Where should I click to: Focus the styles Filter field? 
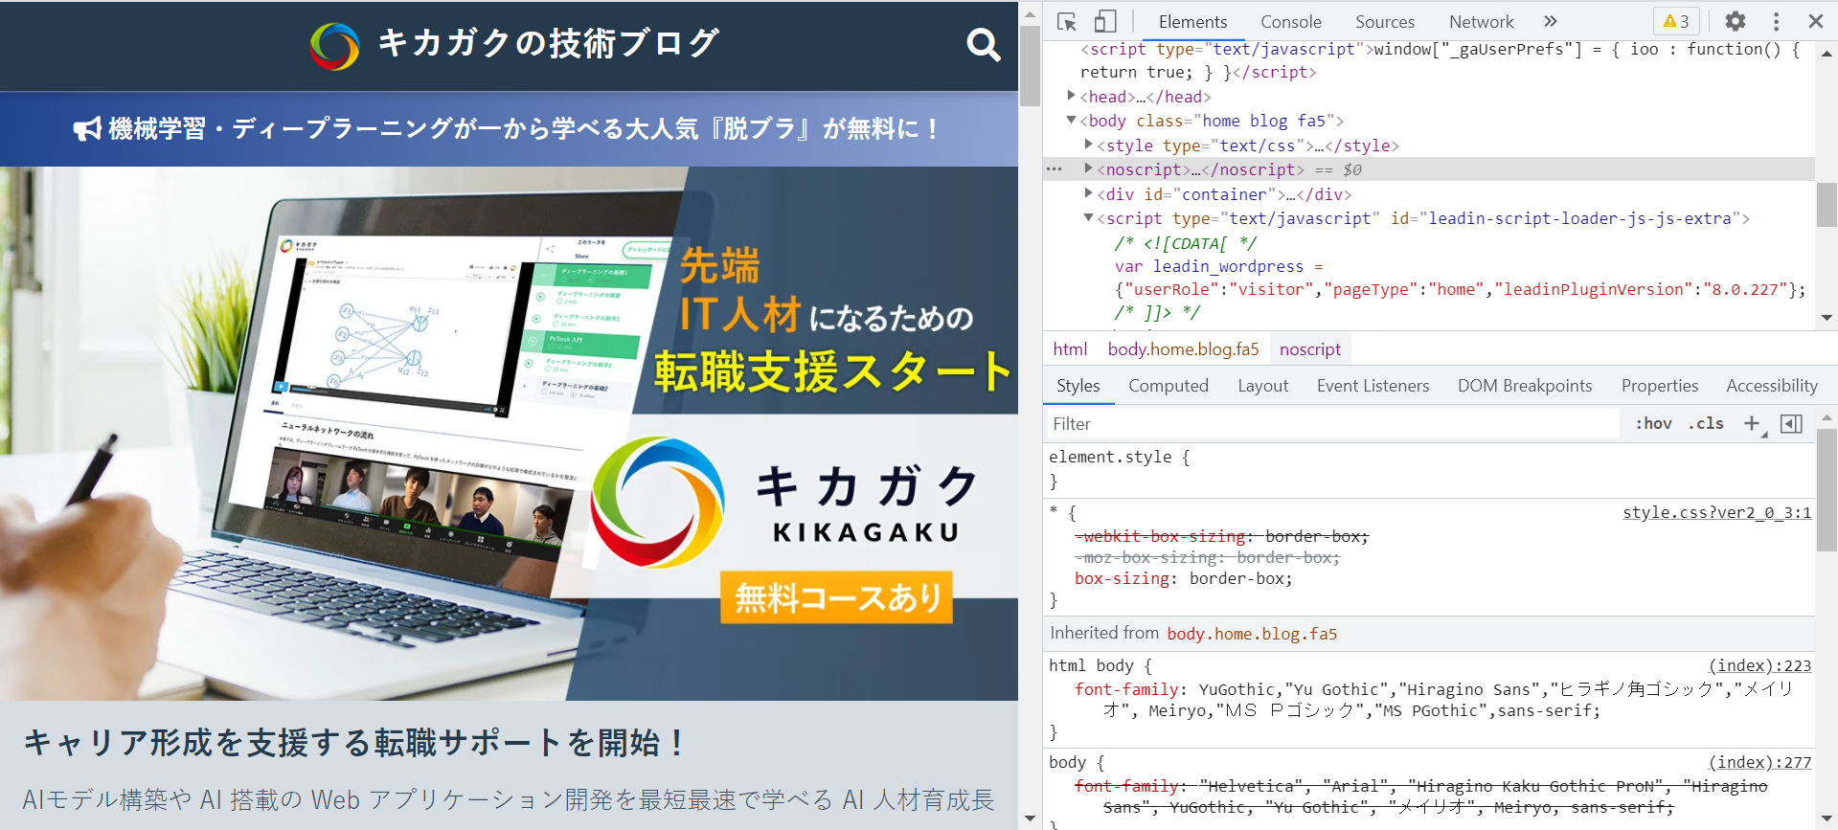[1331, 423]
